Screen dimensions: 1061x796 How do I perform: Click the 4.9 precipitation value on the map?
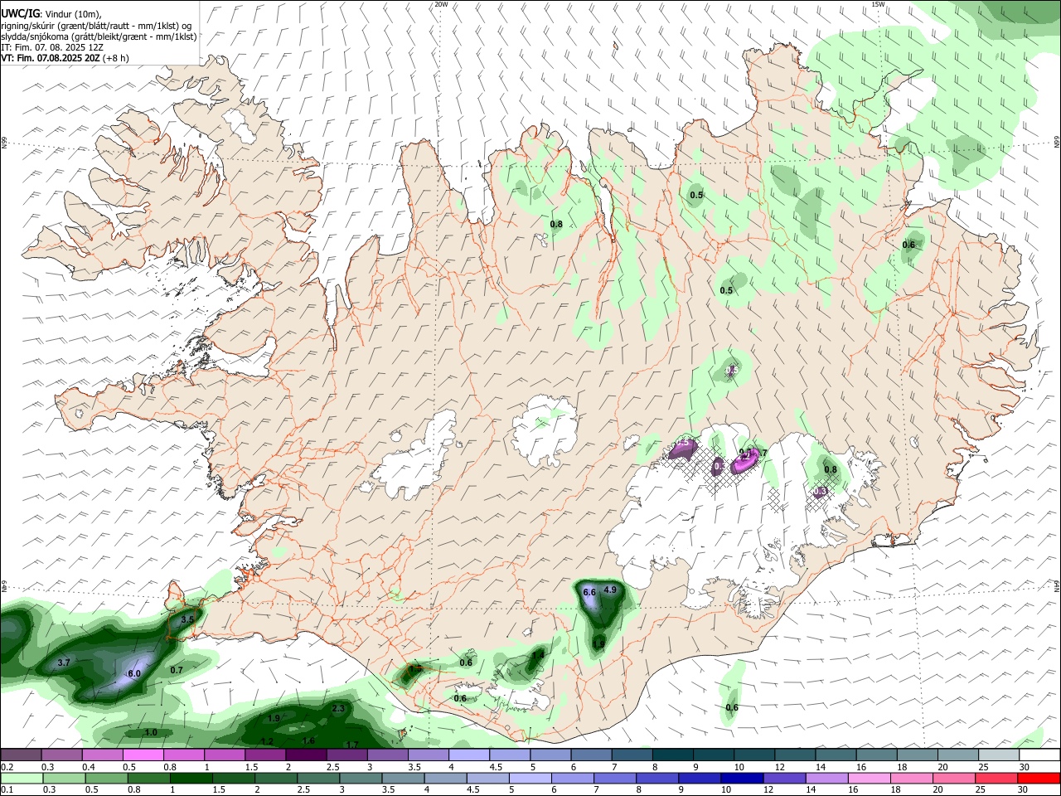click(611, 590)
